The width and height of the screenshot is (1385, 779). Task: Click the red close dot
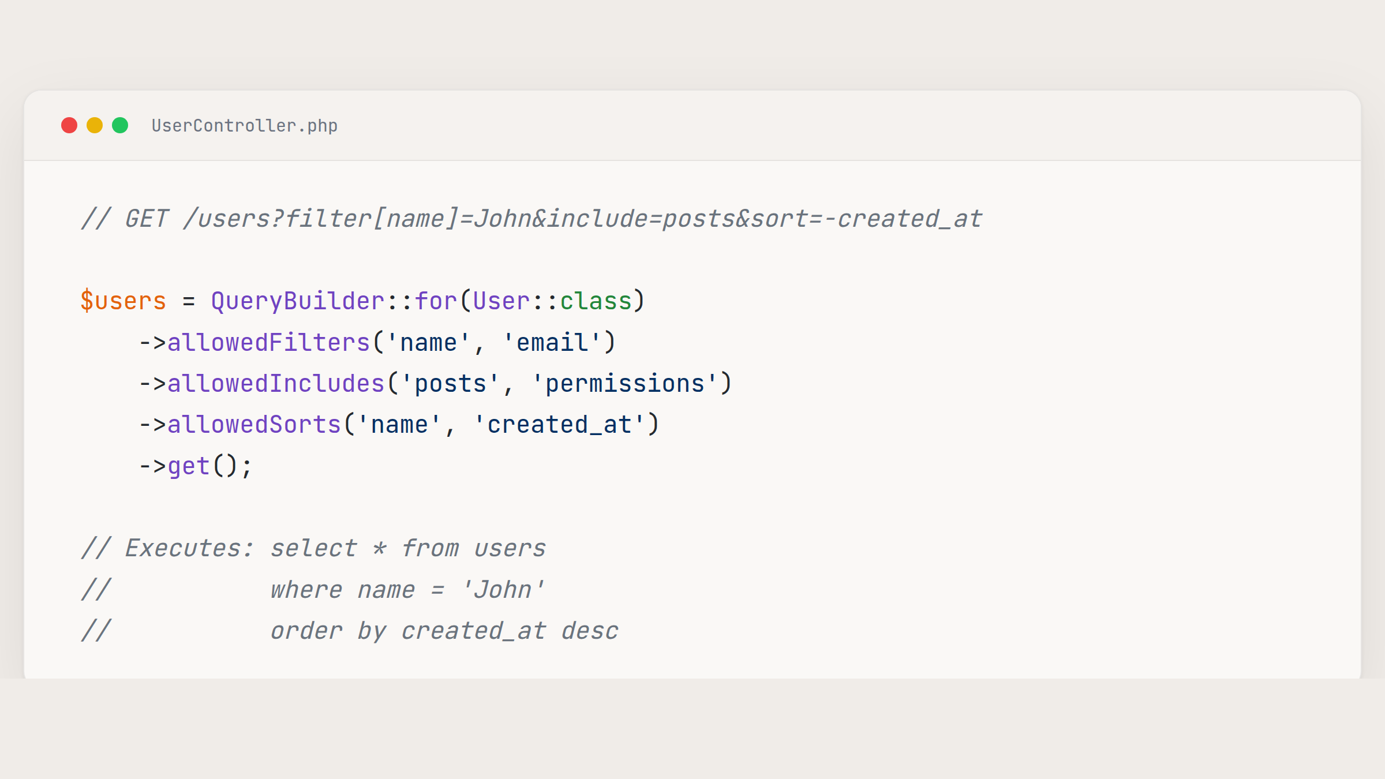69,125
